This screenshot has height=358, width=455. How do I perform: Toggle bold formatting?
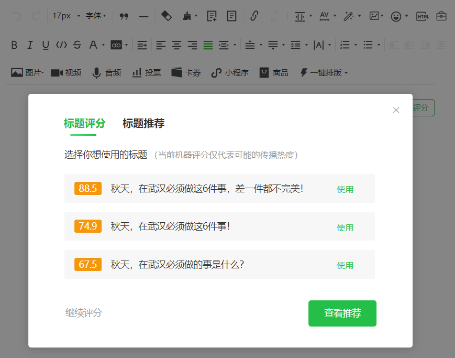14,45
